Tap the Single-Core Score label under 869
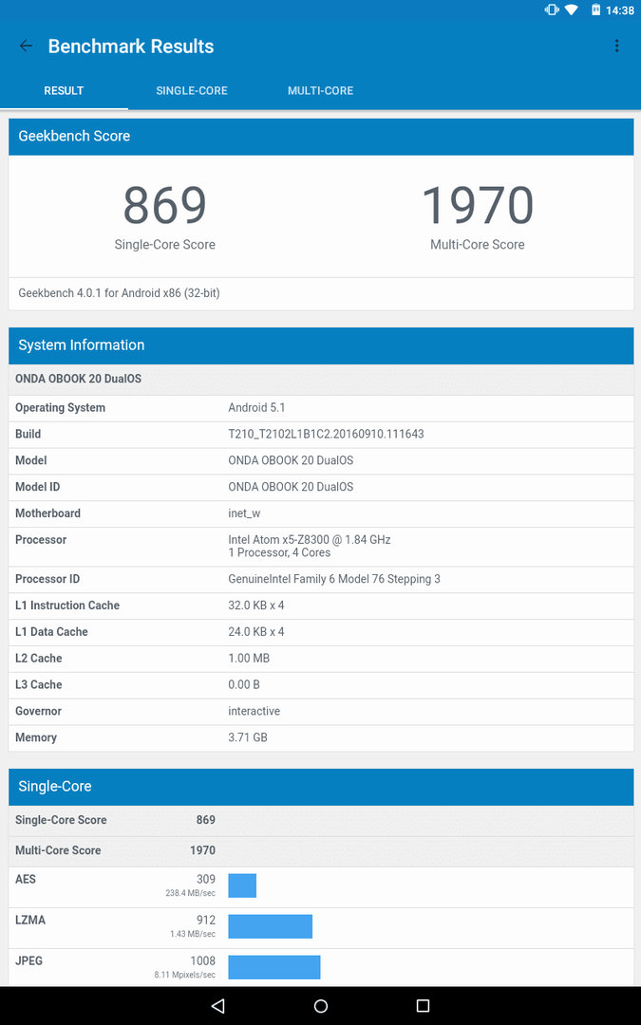Image resolution: width=641 pixels, height=1025 pixels. coord(165,245)
